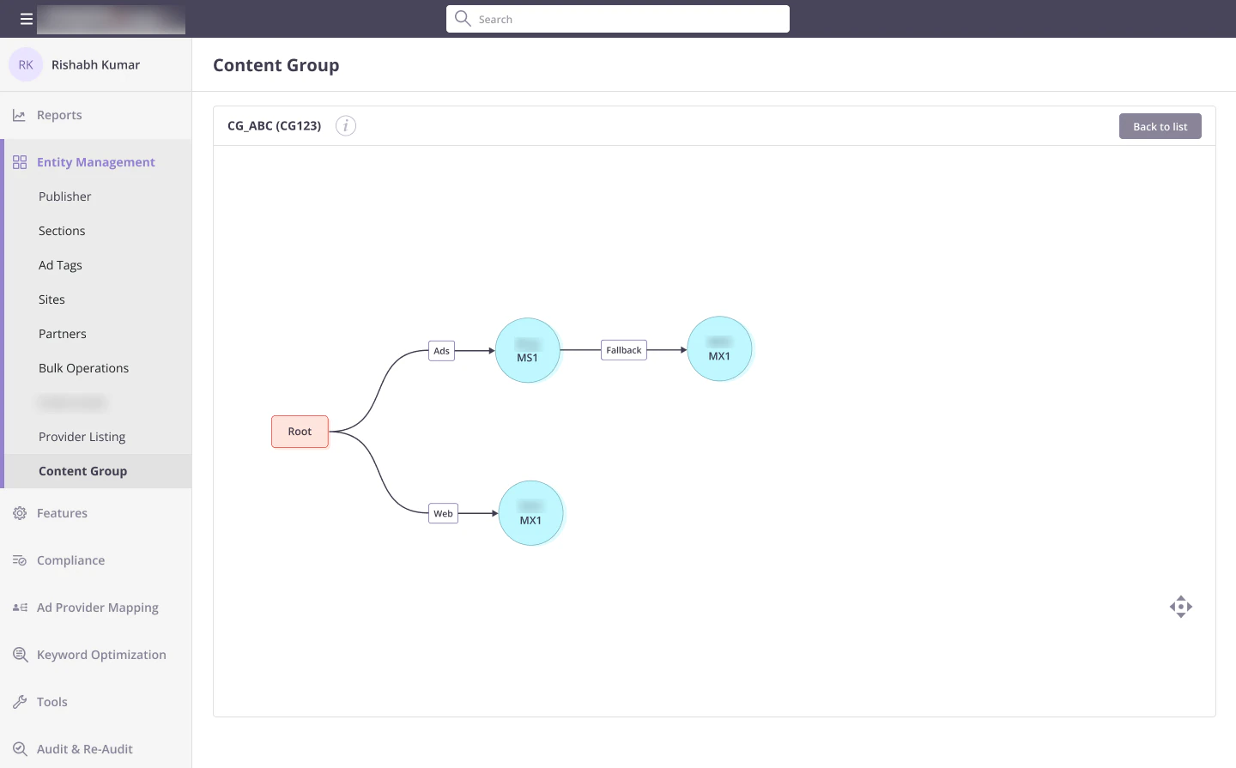Click the RK user avatar
The image size is (1236, 768).
[x=26, y=64]
